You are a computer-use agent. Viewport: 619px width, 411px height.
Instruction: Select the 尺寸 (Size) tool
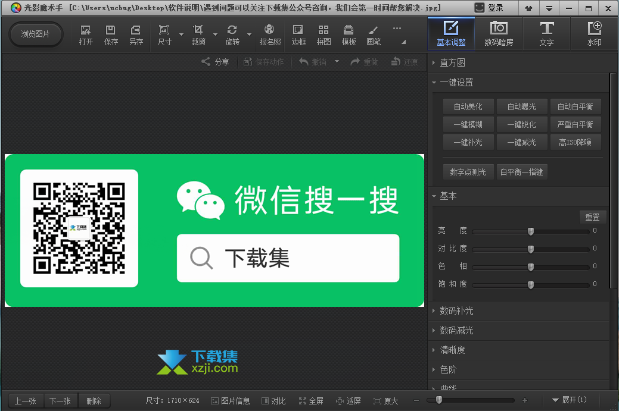(164, 36)
